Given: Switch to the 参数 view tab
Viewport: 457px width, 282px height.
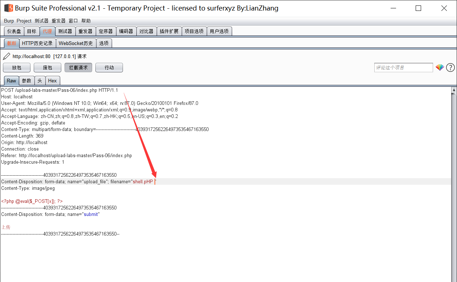Looking at the screenshot, I should 27,81.
